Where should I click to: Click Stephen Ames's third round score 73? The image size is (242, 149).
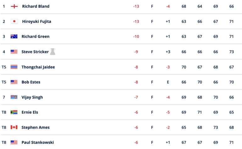coord(216,127)
